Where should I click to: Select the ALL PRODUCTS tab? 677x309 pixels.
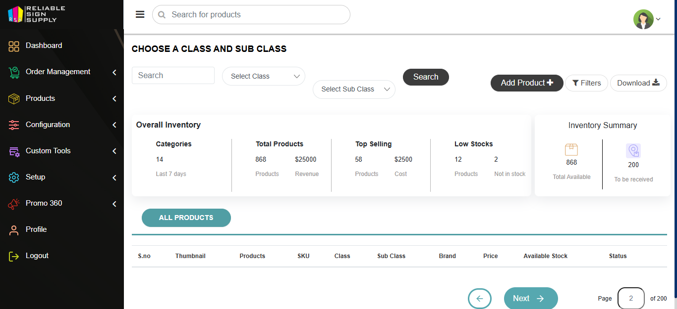[x=186, y=218]
